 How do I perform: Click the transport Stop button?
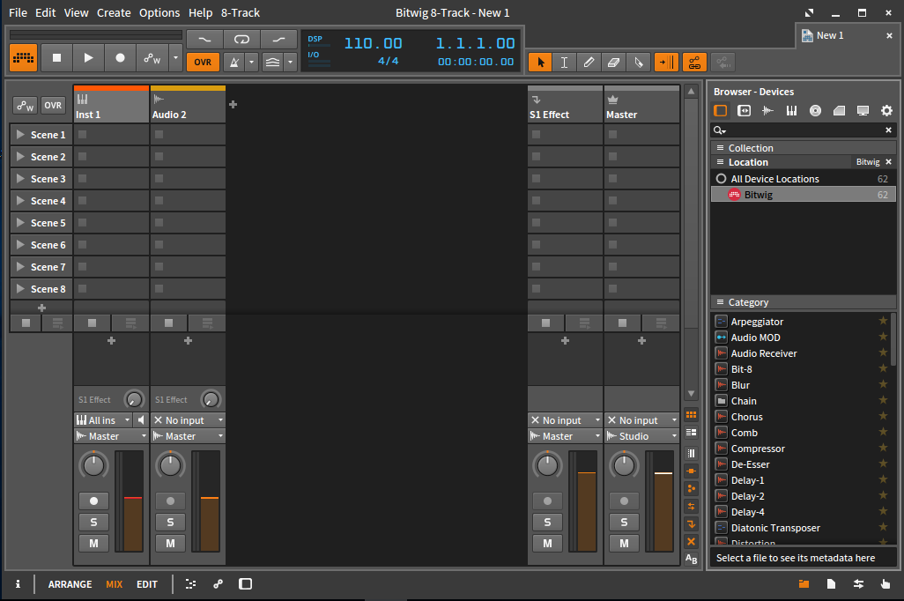pos(56,57)
